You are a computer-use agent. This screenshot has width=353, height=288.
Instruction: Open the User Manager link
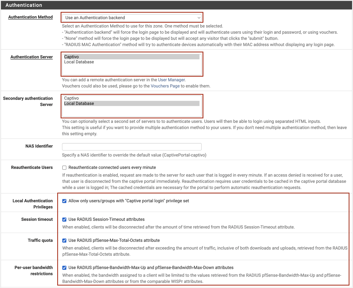(x=171, y=80)
